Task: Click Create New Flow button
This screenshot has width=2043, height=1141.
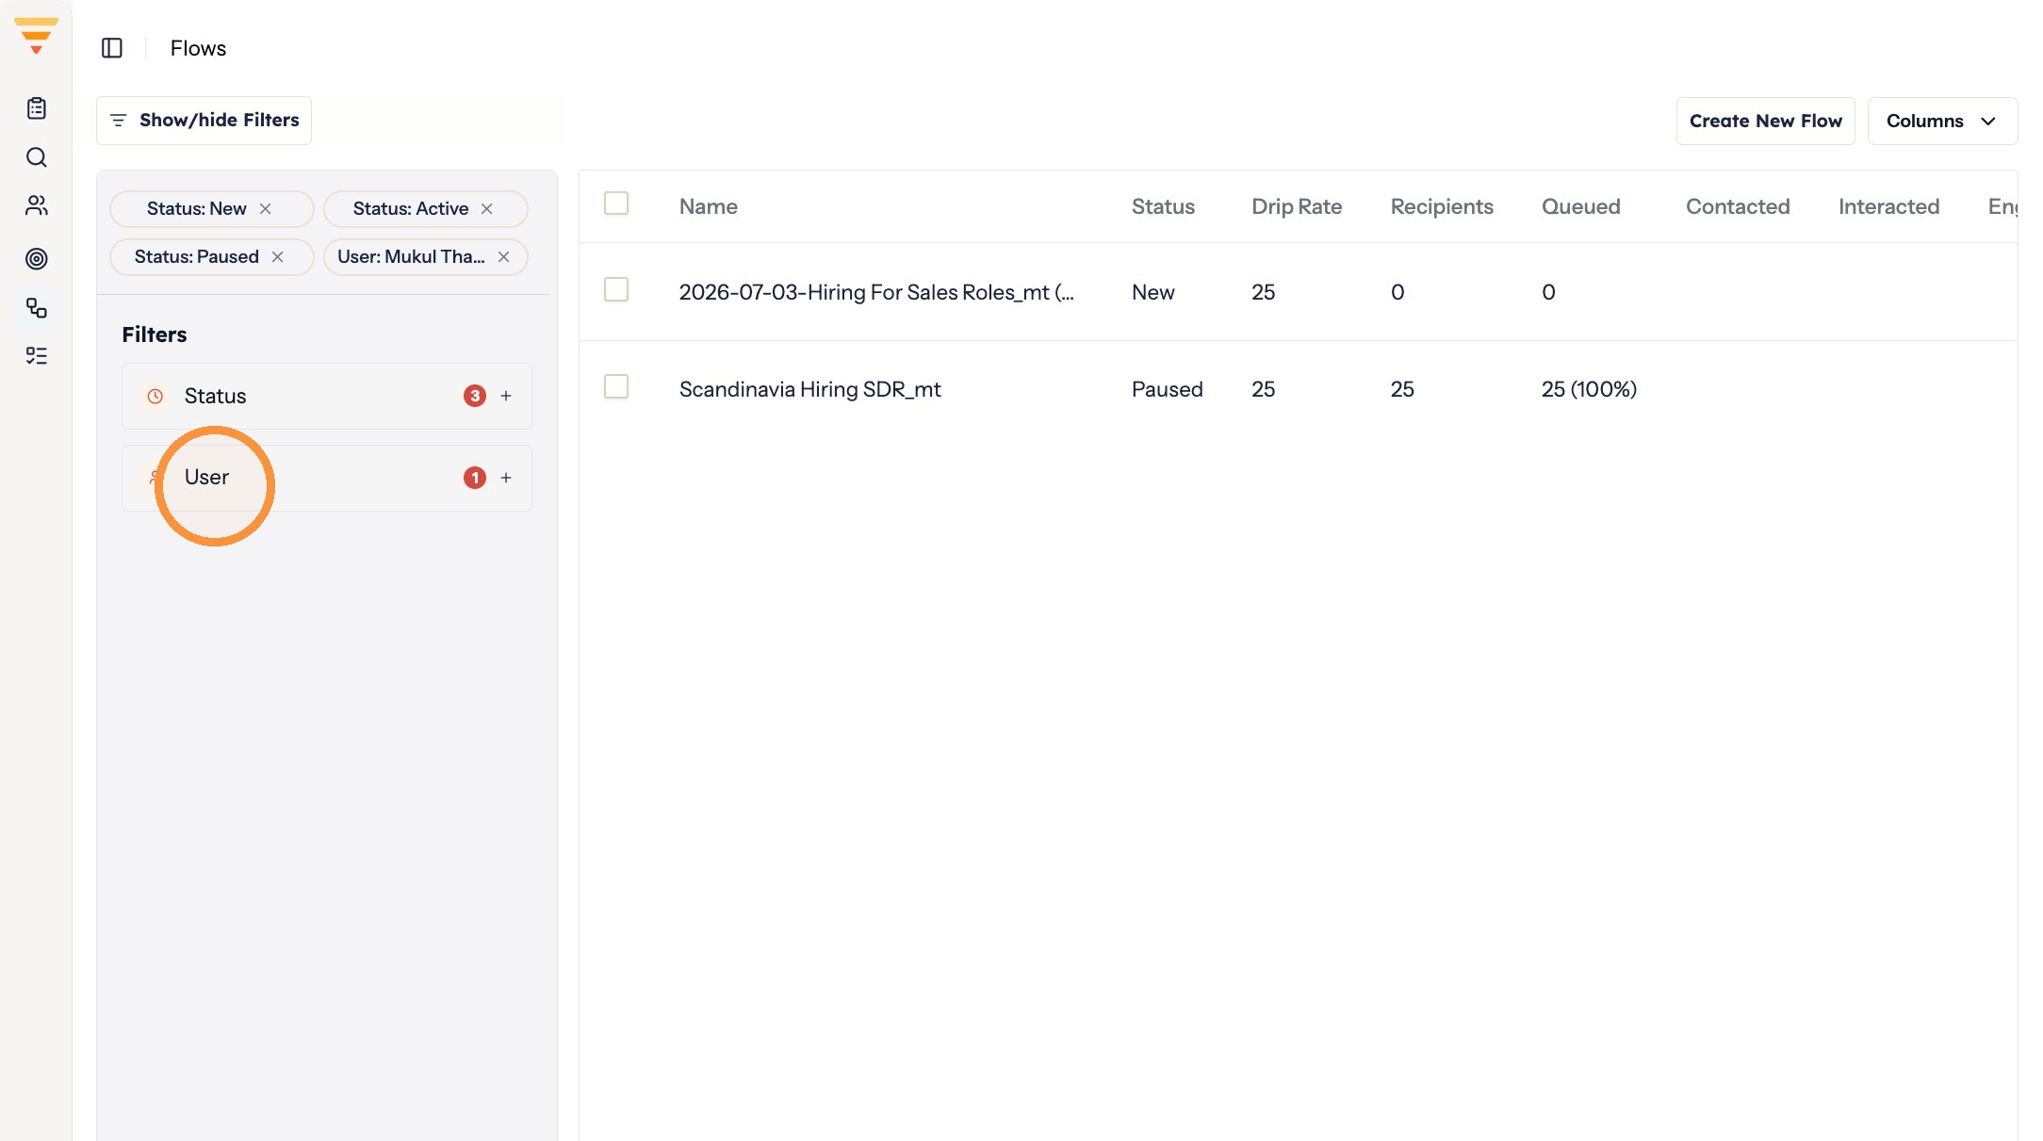Action: (x=1765, y=121)
